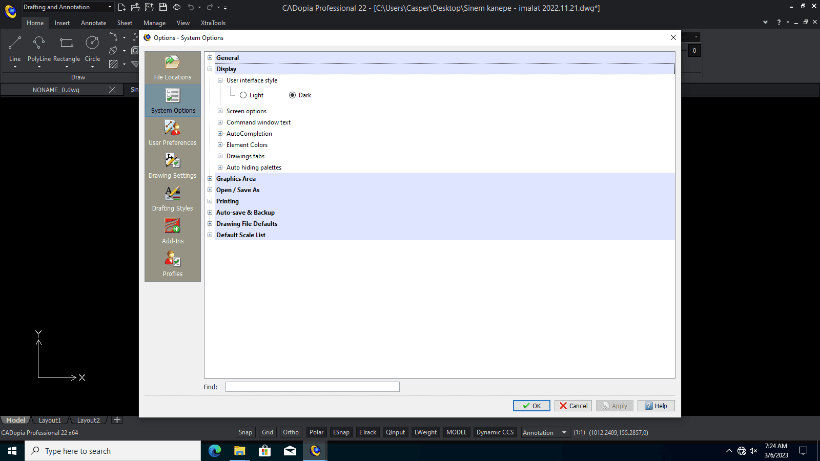Open the Drafting and Annotation workspace dropdown
The height and width of the screenshot is (461, 820).
pyautogui.click(x=68, y=7)
